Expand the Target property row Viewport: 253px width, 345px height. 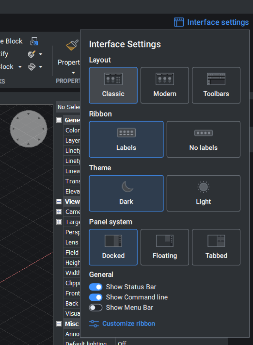pyautogui.click(x=59, y=222)
